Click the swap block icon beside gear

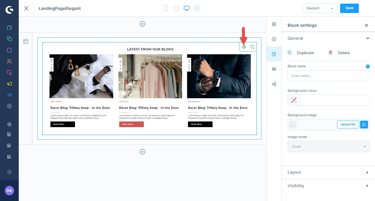(x=252, y=47)
